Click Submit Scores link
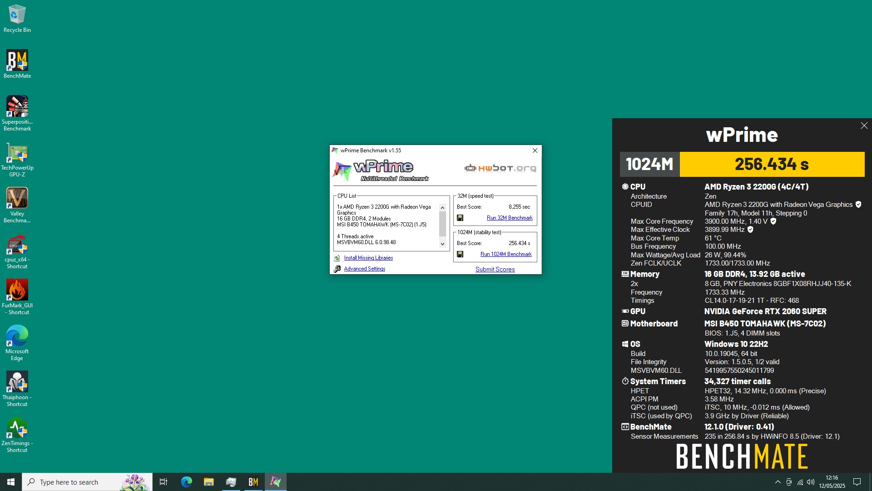Viewport: 872px width, 491px height. point(495,269)
